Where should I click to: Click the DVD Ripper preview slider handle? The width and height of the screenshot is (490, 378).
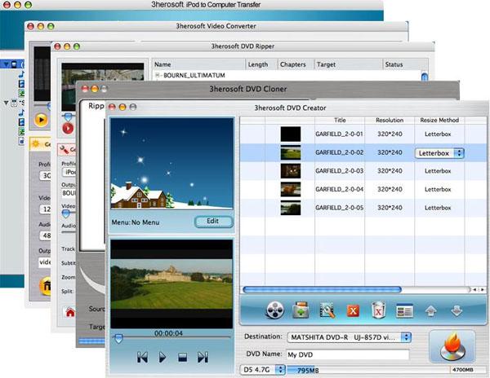pos(68,117)
